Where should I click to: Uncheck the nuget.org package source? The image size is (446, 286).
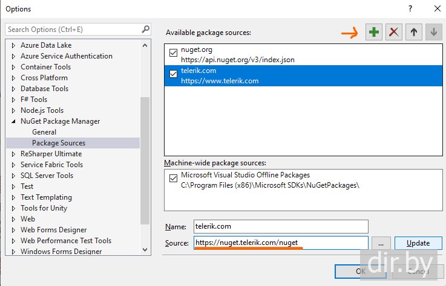click(174, 52)
